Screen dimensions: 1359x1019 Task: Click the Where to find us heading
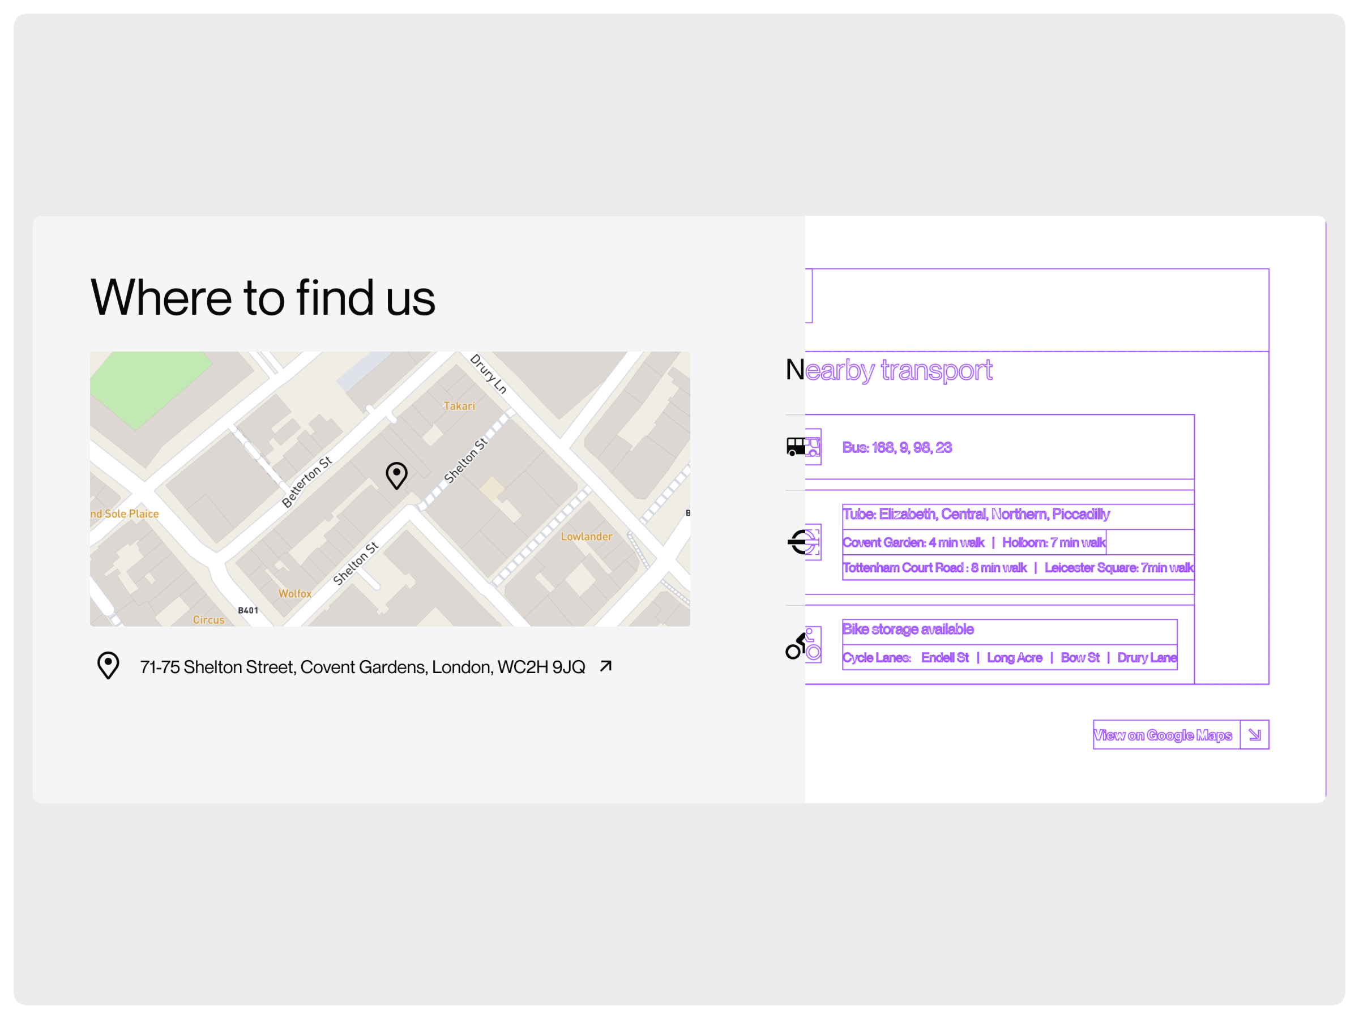(262, 297)
